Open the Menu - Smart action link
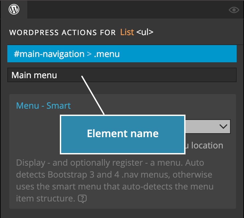The image size is (244, 218). coord(44,106)
